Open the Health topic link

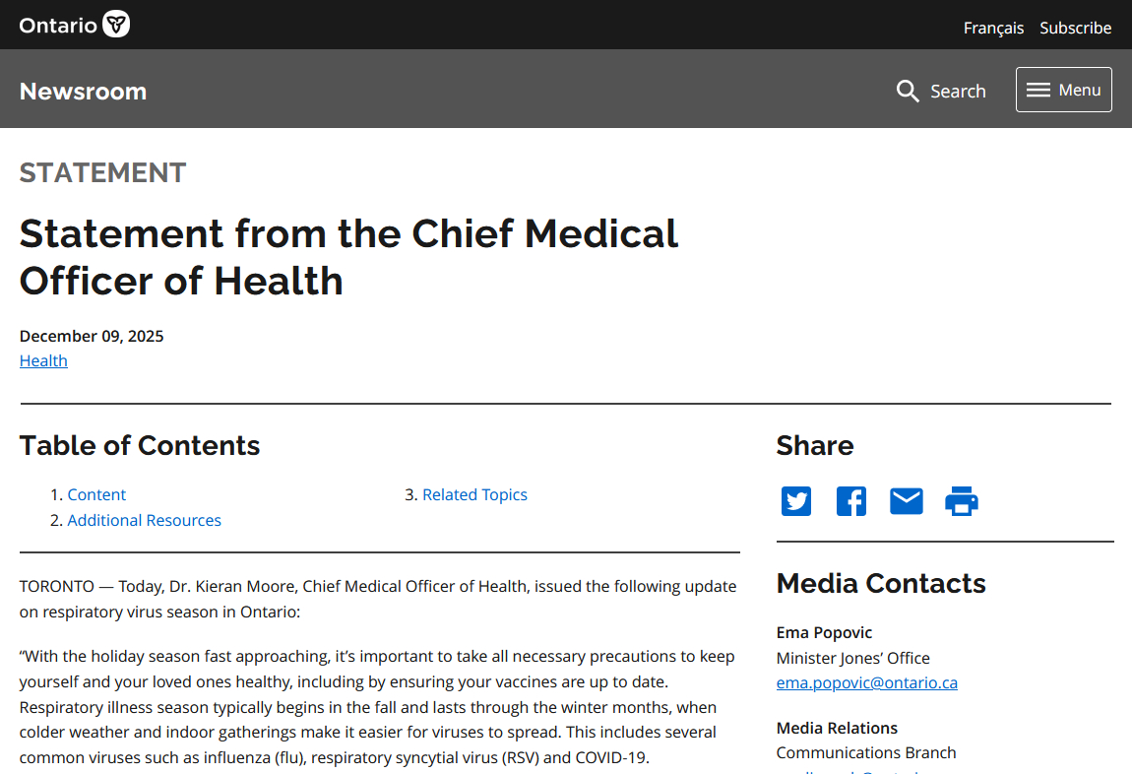click(43, 360)
